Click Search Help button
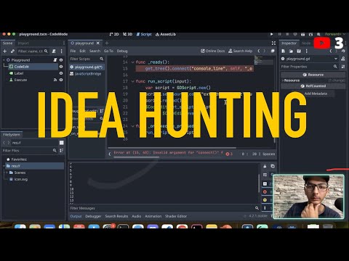This screenshot has width=349, height=261. [241, 51]
